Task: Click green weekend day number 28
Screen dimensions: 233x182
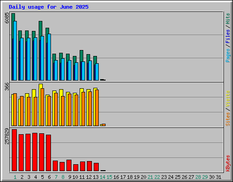Action: click(198, 177)
